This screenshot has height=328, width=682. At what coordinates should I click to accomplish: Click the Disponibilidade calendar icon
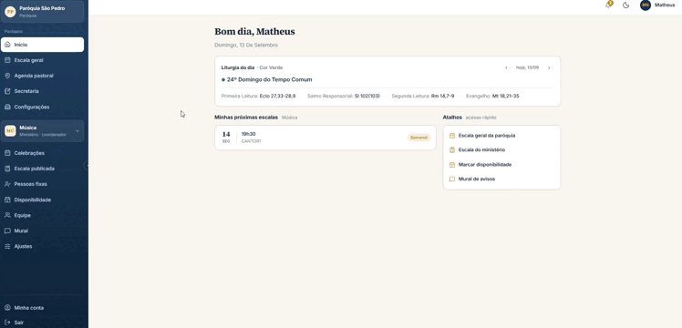click(x=7, y=200)
